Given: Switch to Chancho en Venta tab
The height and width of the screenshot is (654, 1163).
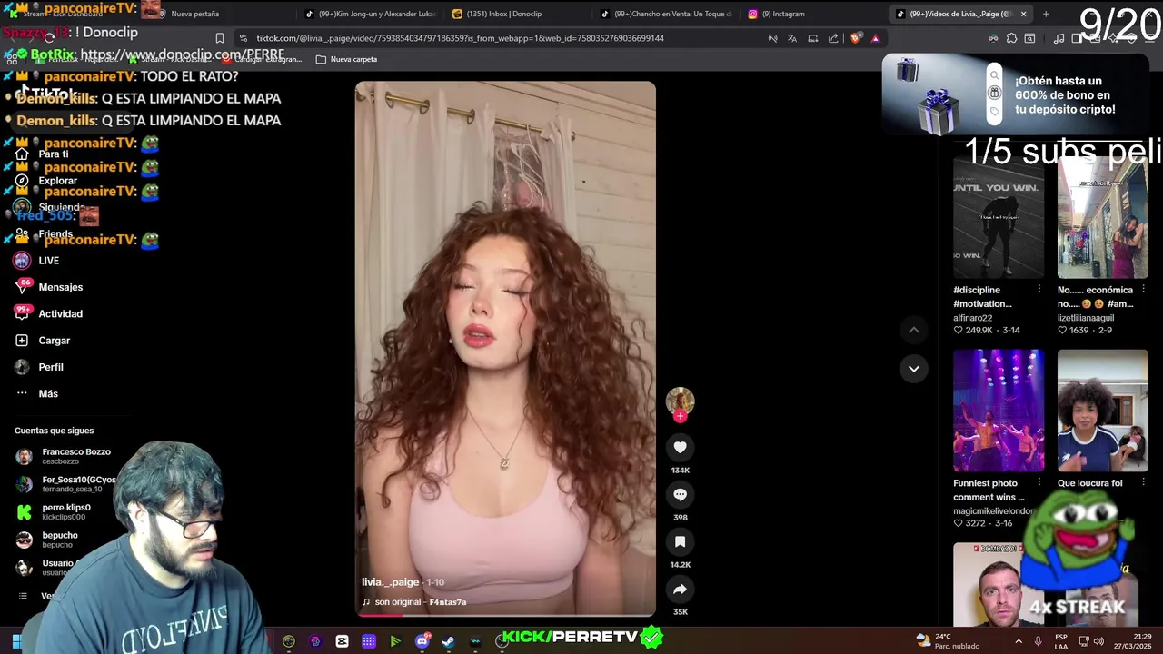Looking at the screenshot, I should (x=666, y=14).
